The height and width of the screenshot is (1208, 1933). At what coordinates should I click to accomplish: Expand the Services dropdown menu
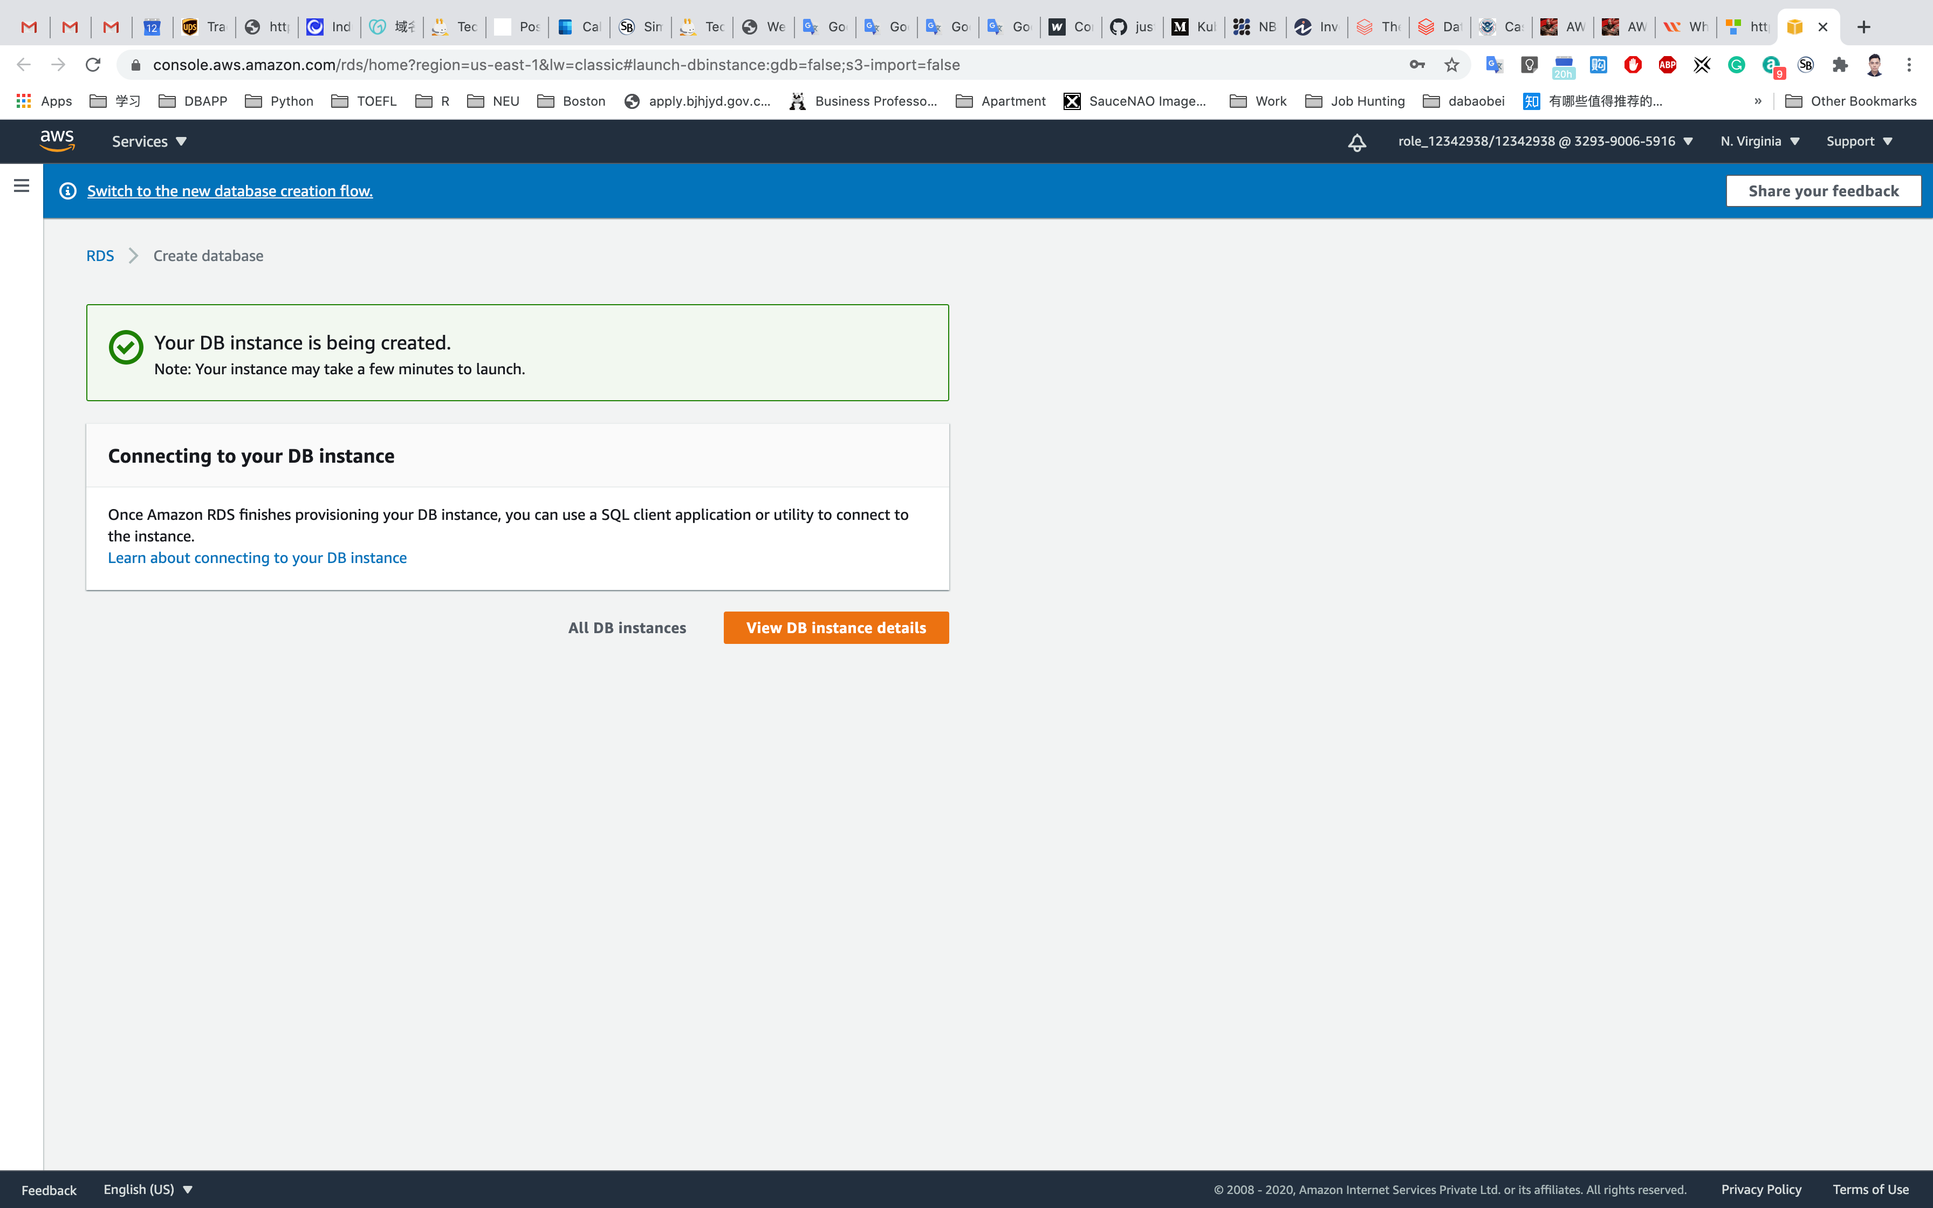[148, 141]
